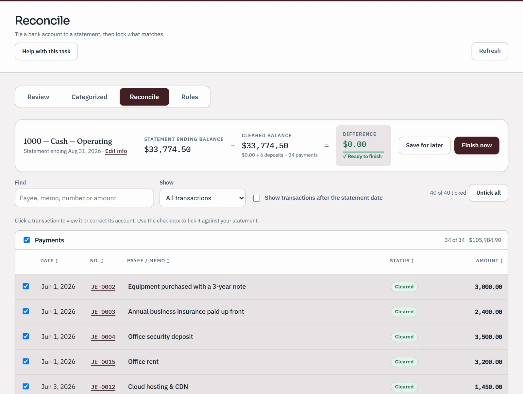The height and width of the screenshot is (394, 523).
Task: Open the Show All transactions dropdown
Action: tap(203, 198)
